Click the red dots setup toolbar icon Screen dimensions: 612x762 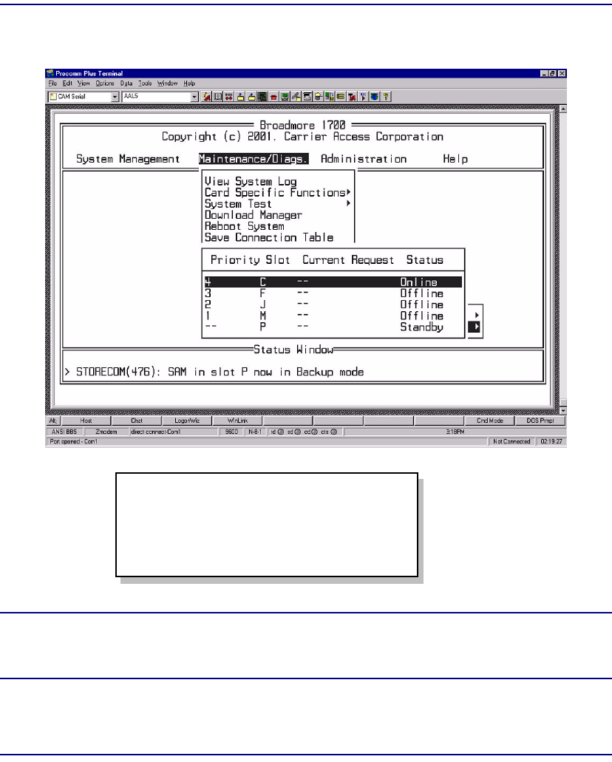[x=228, y=97]
